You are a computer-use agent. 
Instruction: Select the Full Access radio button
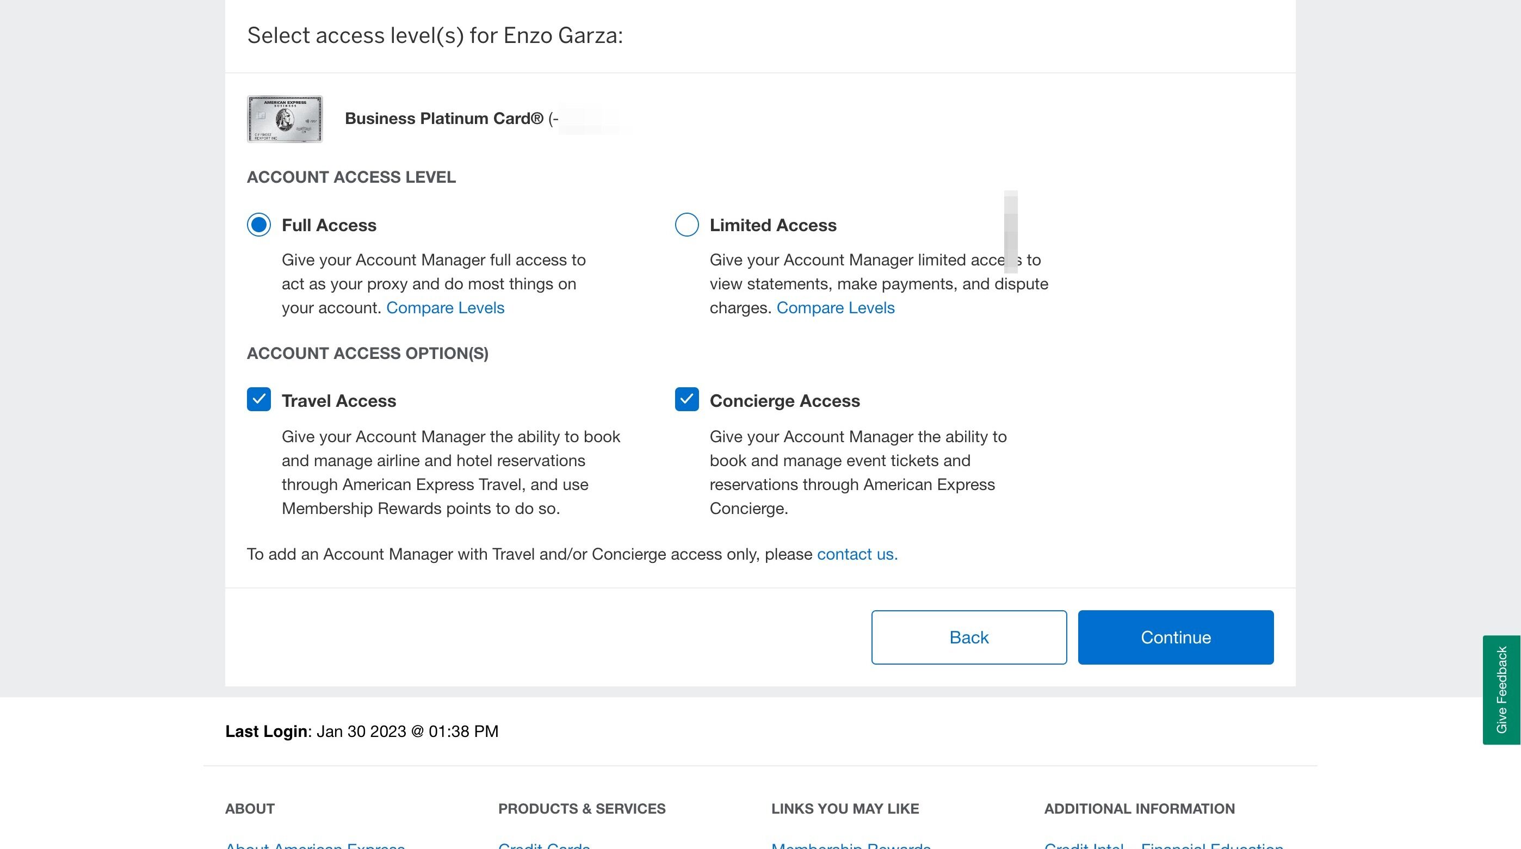(x=258, y=225)
